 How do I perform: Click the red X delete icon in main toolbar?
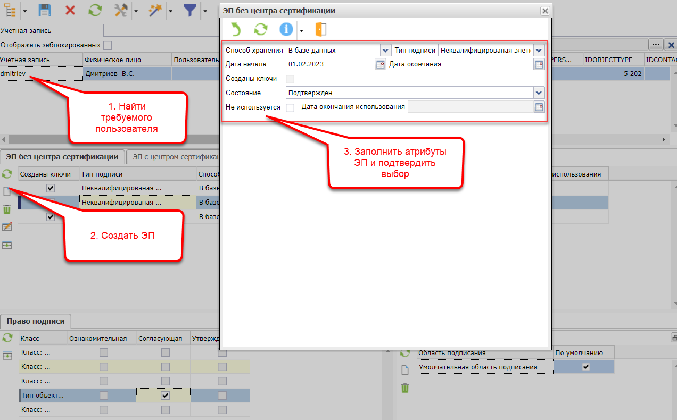pyautogui.click(x=70, y=10)
